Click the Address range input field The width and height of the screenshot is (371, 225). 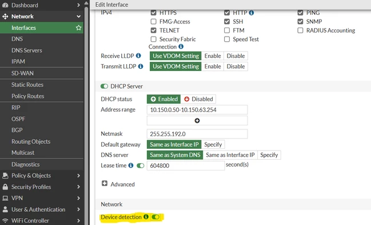tap(197, 110)
